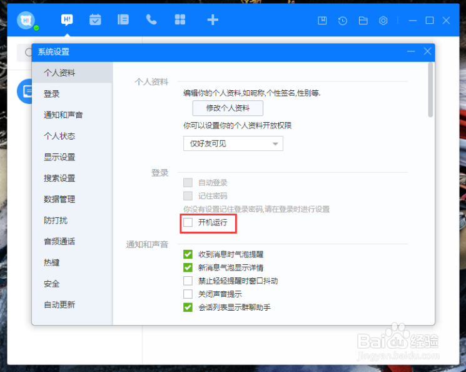Open the message history clock icon

point(343,21)
